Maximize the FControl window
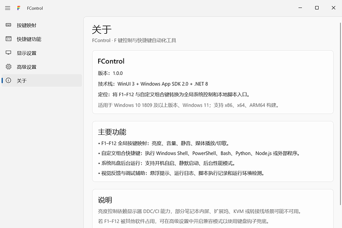 coord(317,8)
